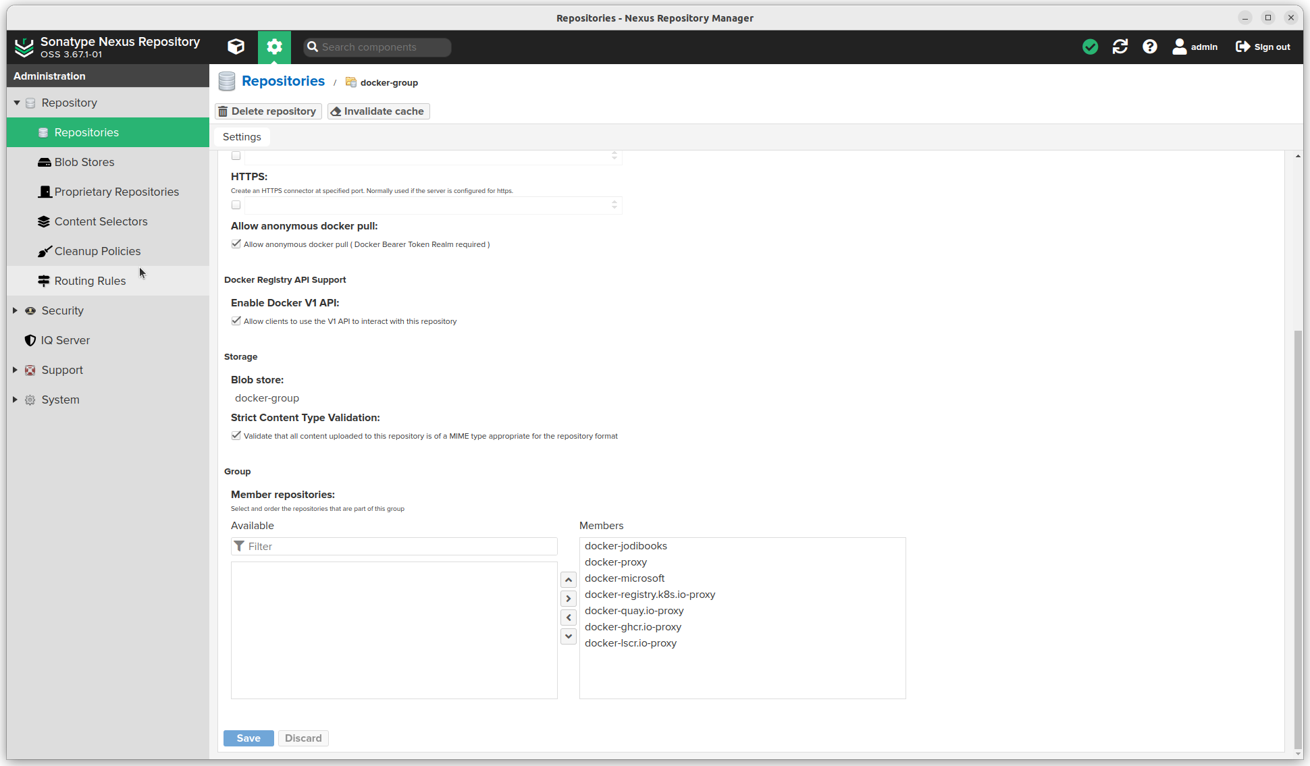Open Routing Rules menu item
This screenshot has width=1310, height=766.
(108, 281)
